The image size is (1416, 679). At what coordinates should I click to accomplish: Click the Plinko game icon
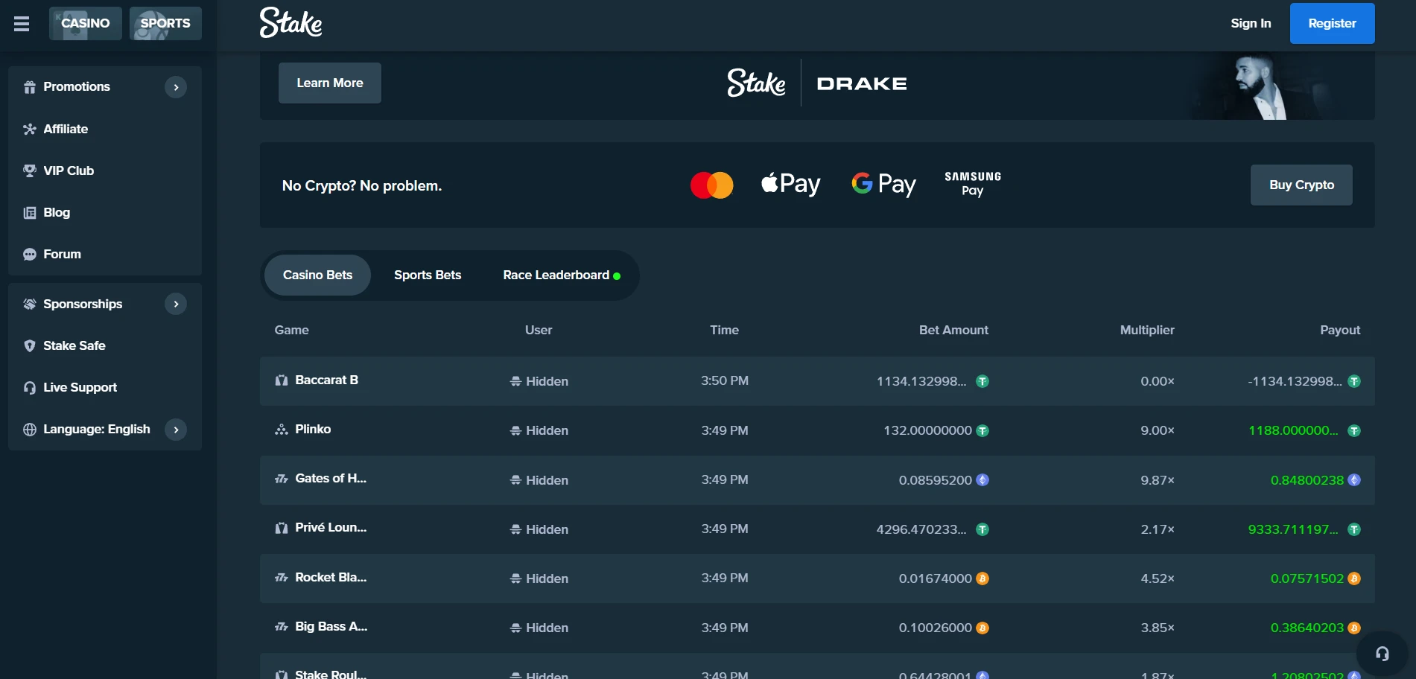(x=282, y=430)
